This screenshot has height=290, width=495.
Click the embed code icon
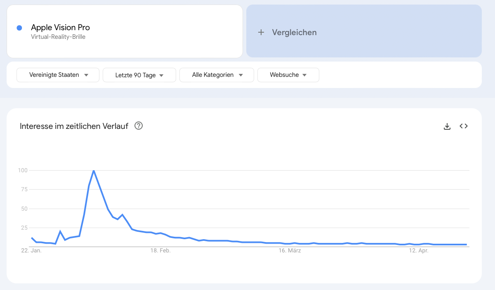click(x=464, y=126)
